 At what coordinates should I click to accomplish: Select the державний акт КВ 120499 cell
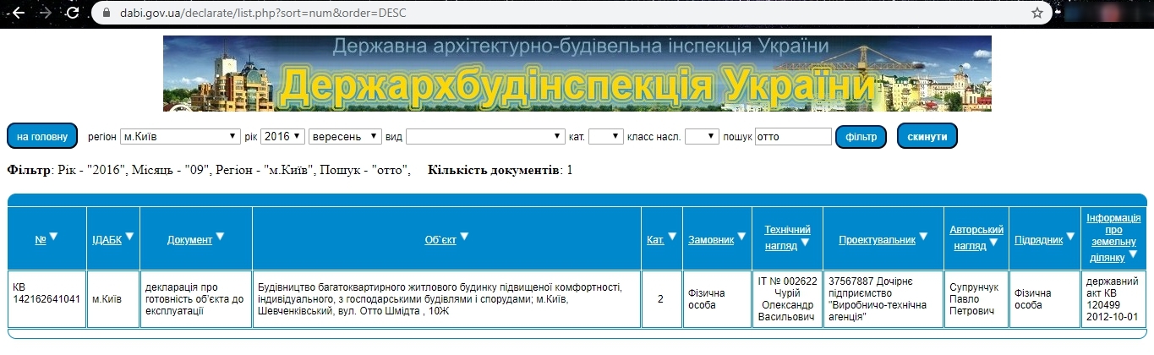coord(1113,299)
